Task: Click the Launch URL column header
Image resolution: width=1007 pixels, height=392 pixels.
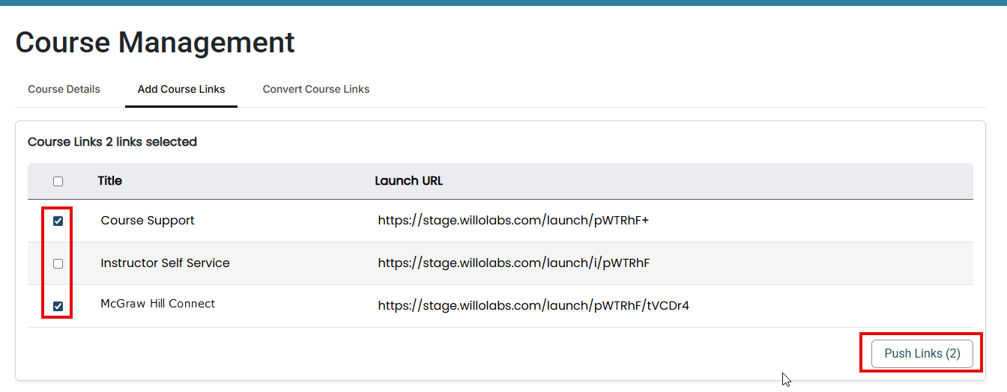Action: click(408, 181)
